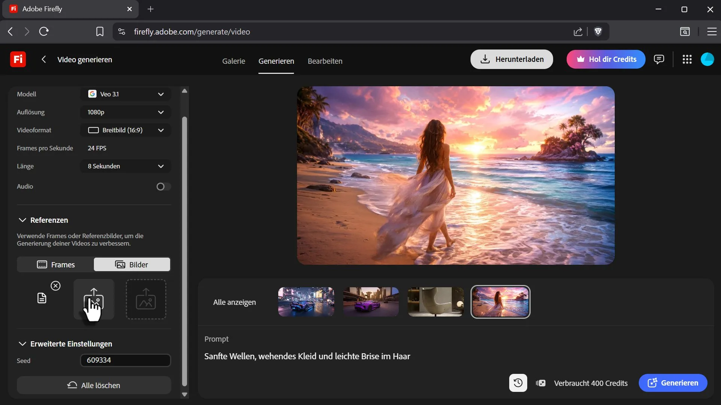The height and width of the screenshot is (405, 721).
Task: Open the Auflösung dropdown showing 1080p
Action: pos(125,112)
